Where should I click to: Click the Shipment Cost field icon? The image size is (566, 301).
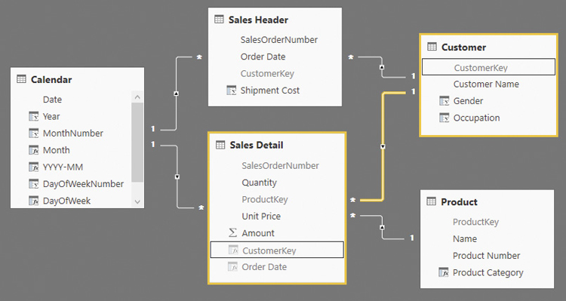pyautogui.click(x=232, y=91)
